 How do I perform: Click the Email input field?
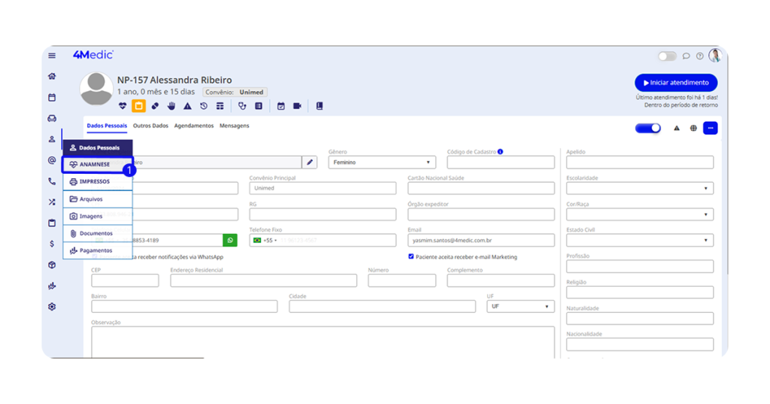(x=481, y=240)
